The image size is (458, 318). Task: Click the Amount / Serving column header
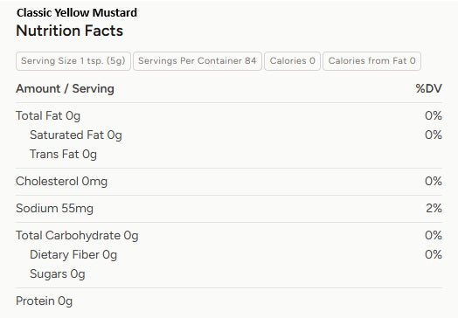coord(65,88)
